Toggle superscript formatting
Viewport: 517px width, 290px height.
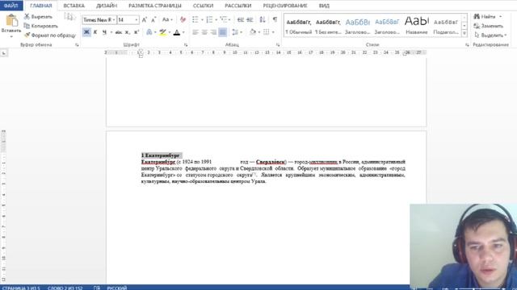(x=137, y=32)
